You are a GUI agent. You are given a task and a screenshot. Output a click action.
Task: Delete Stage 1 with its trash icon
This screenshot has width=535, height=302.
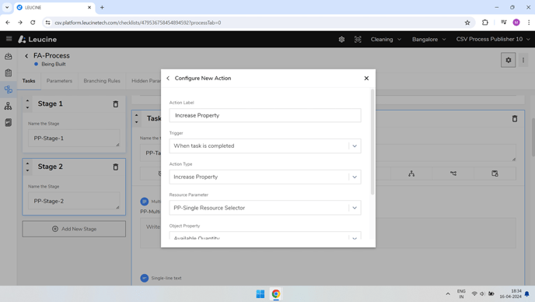[116, 104]
